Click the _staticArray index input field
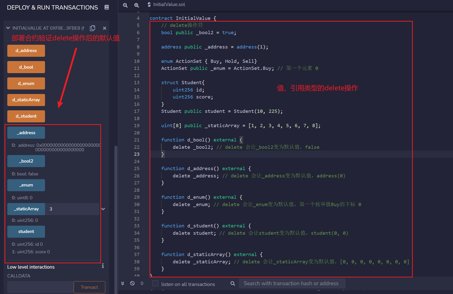453x294 pixels. [72, 209]
